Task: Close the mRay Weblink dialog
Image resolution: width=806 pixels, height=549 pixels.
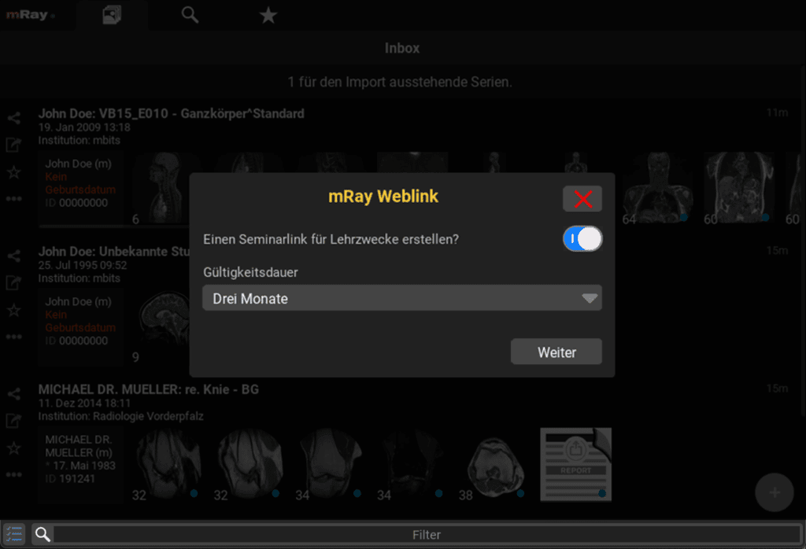Action: (x=582, y=199)
